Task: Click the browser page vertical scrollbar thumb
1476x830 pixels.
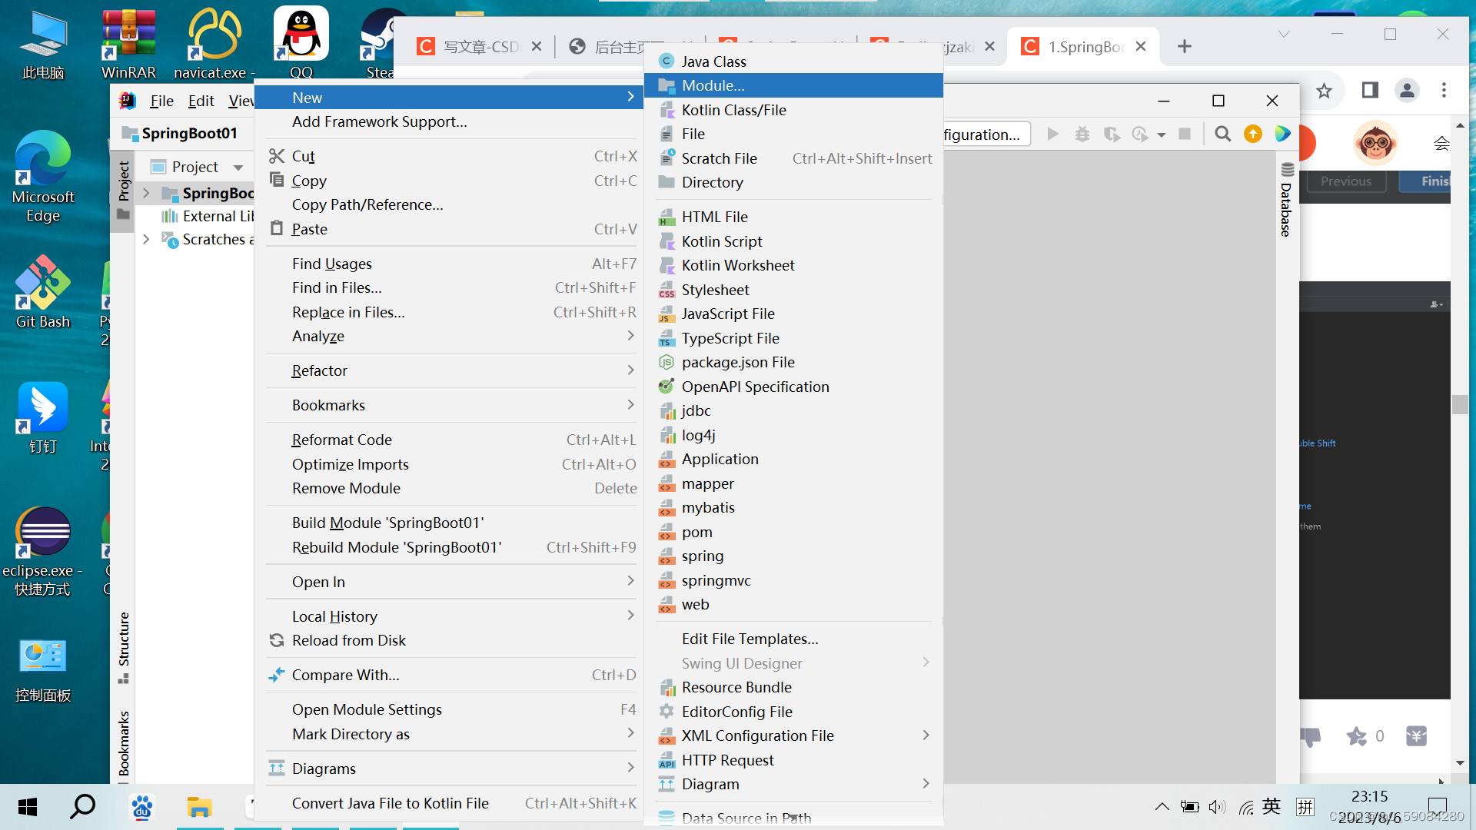Action: [1460, 404]
